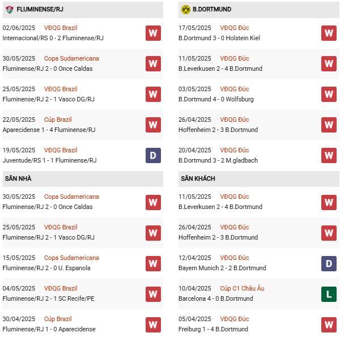Click the W badge for Fluminense vs U. Espanola
The height and width of the screenshot is (337, 340).
(x=153, y=263)
